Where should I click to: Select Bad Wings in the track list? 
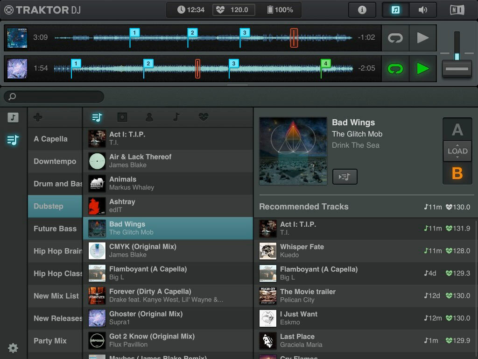click(x=168, y=228)
